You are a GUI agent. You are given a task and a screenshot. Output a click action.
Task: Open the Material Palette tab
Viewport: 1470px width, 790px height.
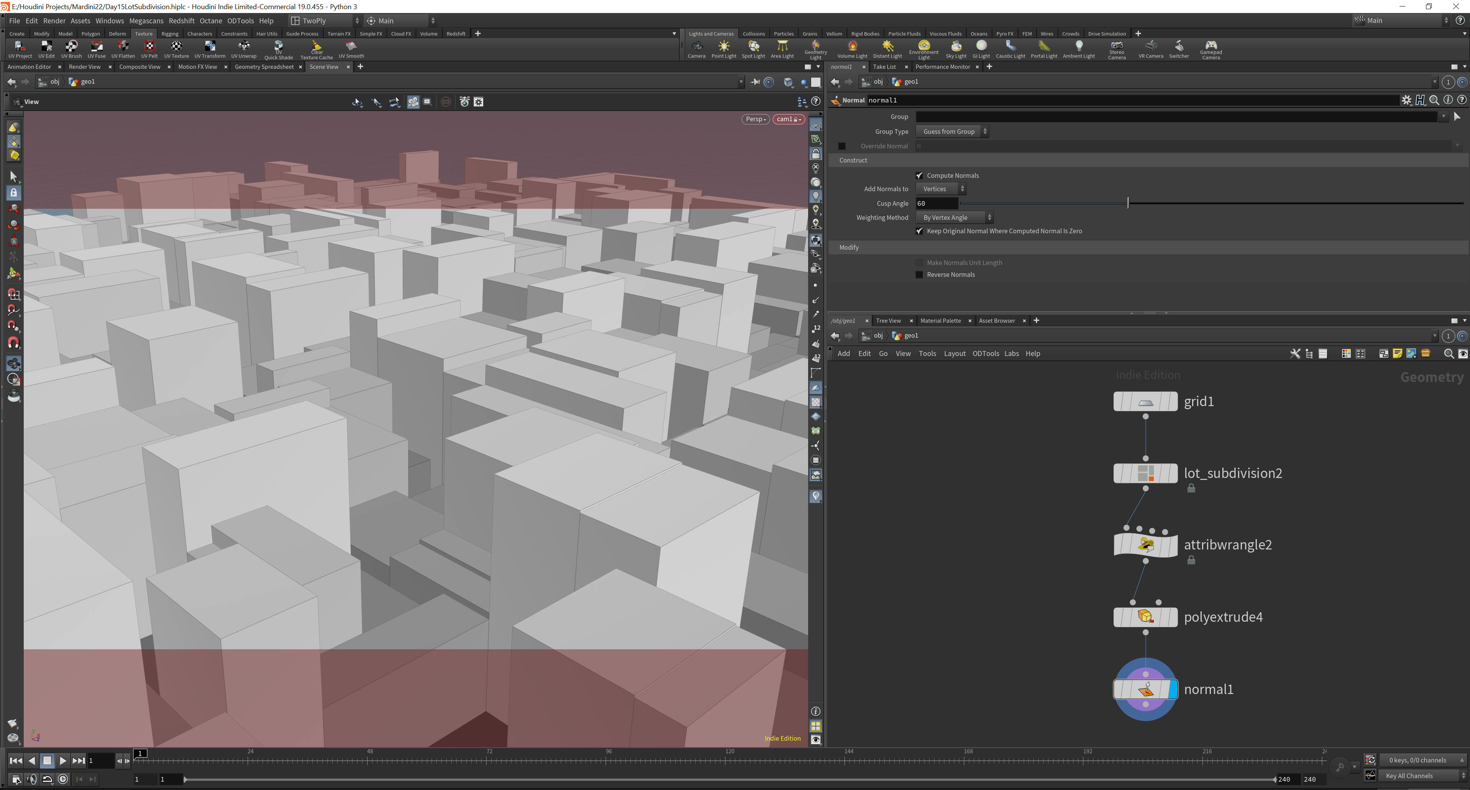[941, 321]
